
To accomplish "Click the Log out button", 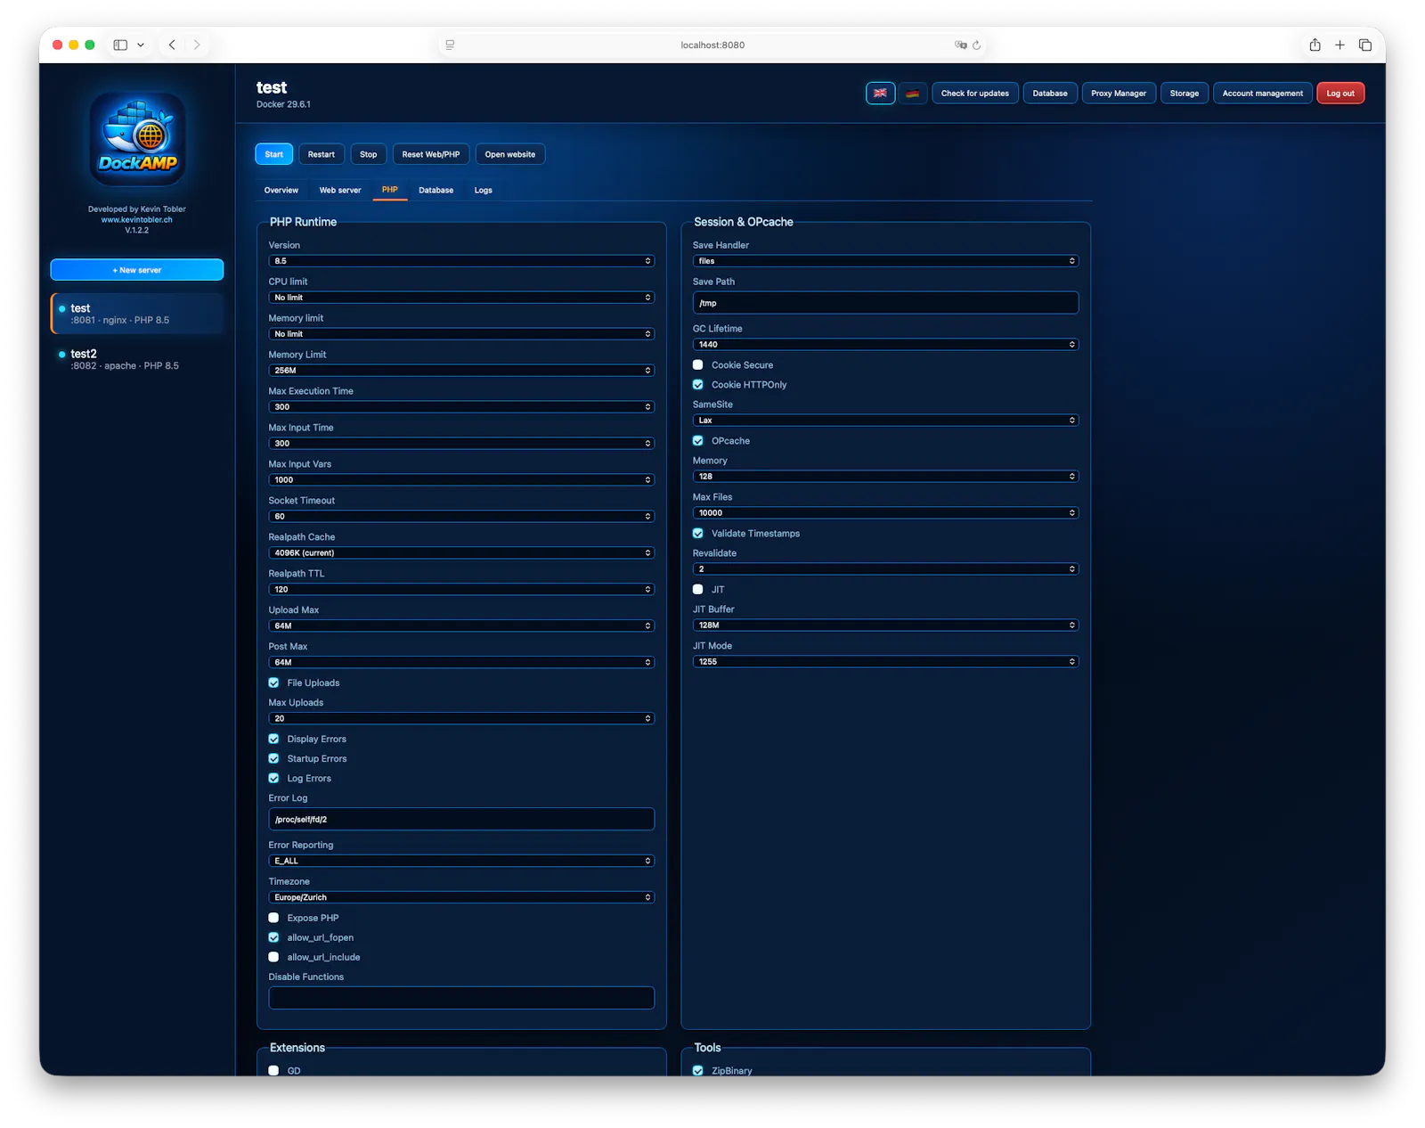I will tap(1340, 93).
